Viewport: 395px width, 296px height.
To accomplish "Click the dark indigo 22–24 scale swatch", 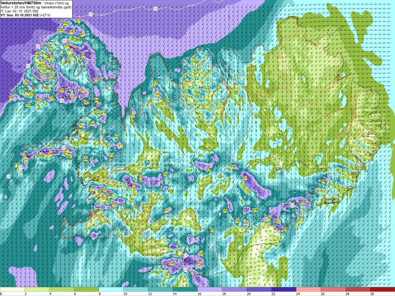I will click(x=284, y=290).
